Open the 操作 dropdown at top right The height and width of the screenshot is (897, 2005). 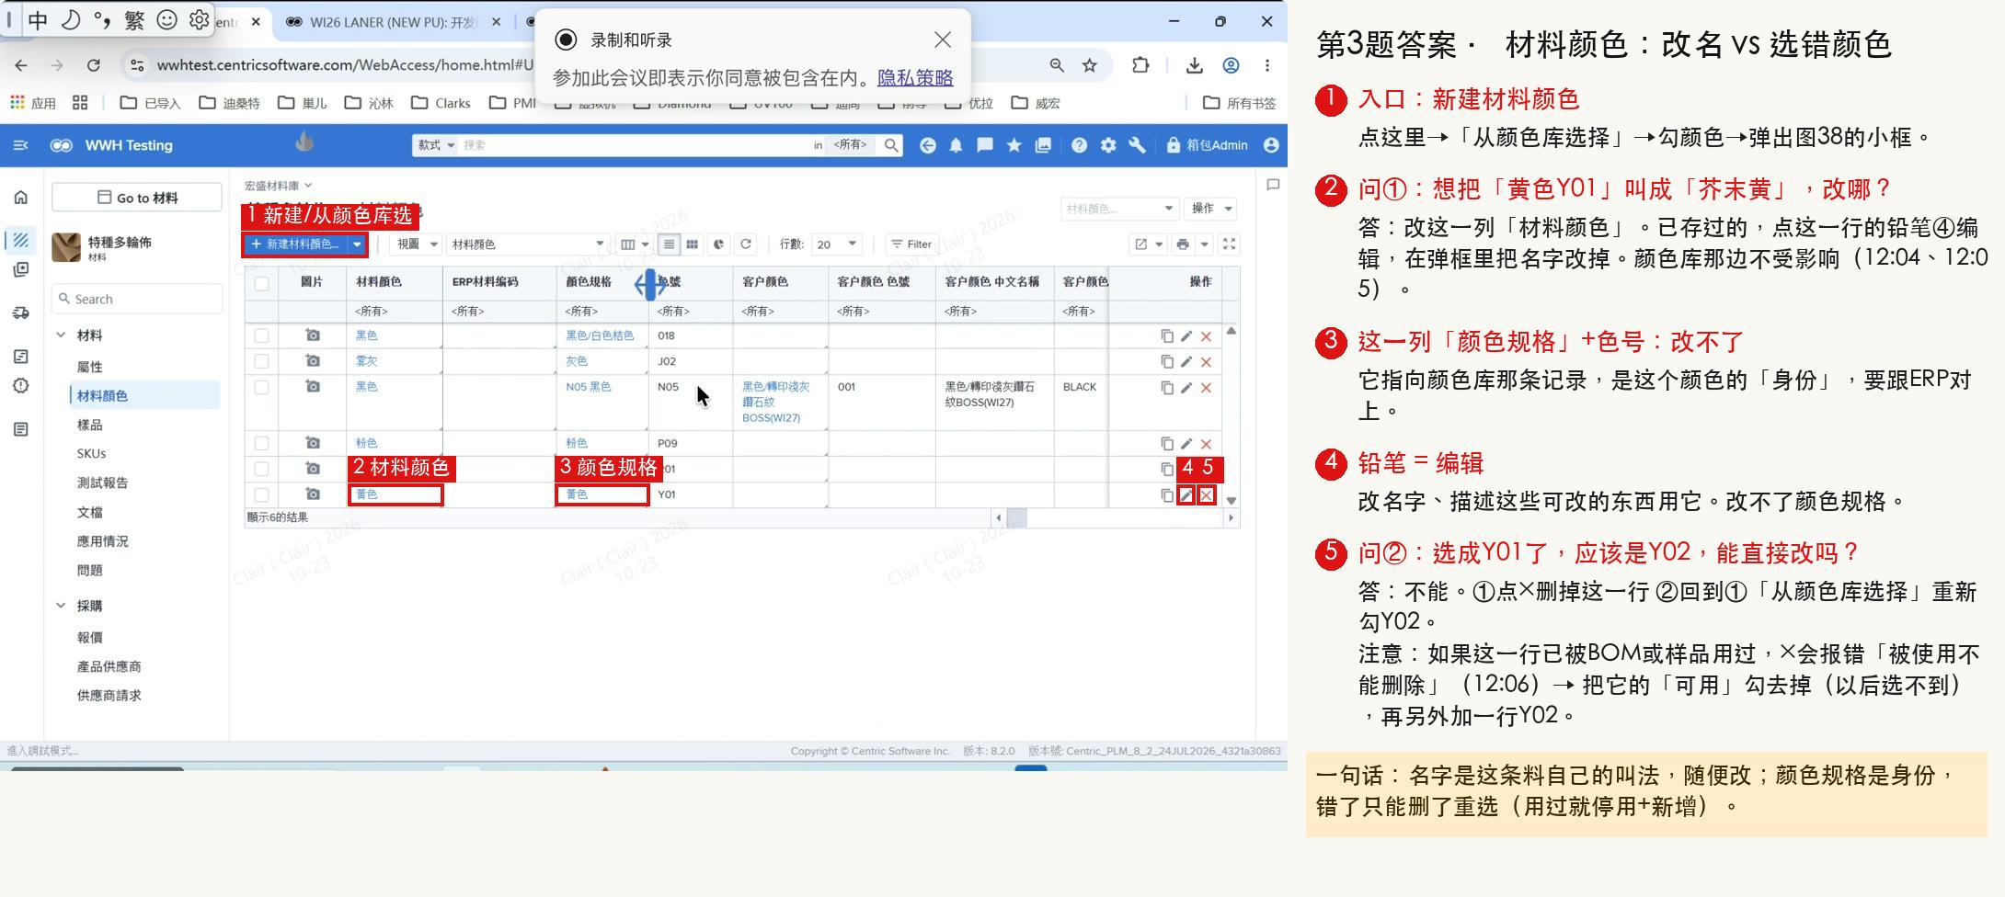coord(1210,209)
